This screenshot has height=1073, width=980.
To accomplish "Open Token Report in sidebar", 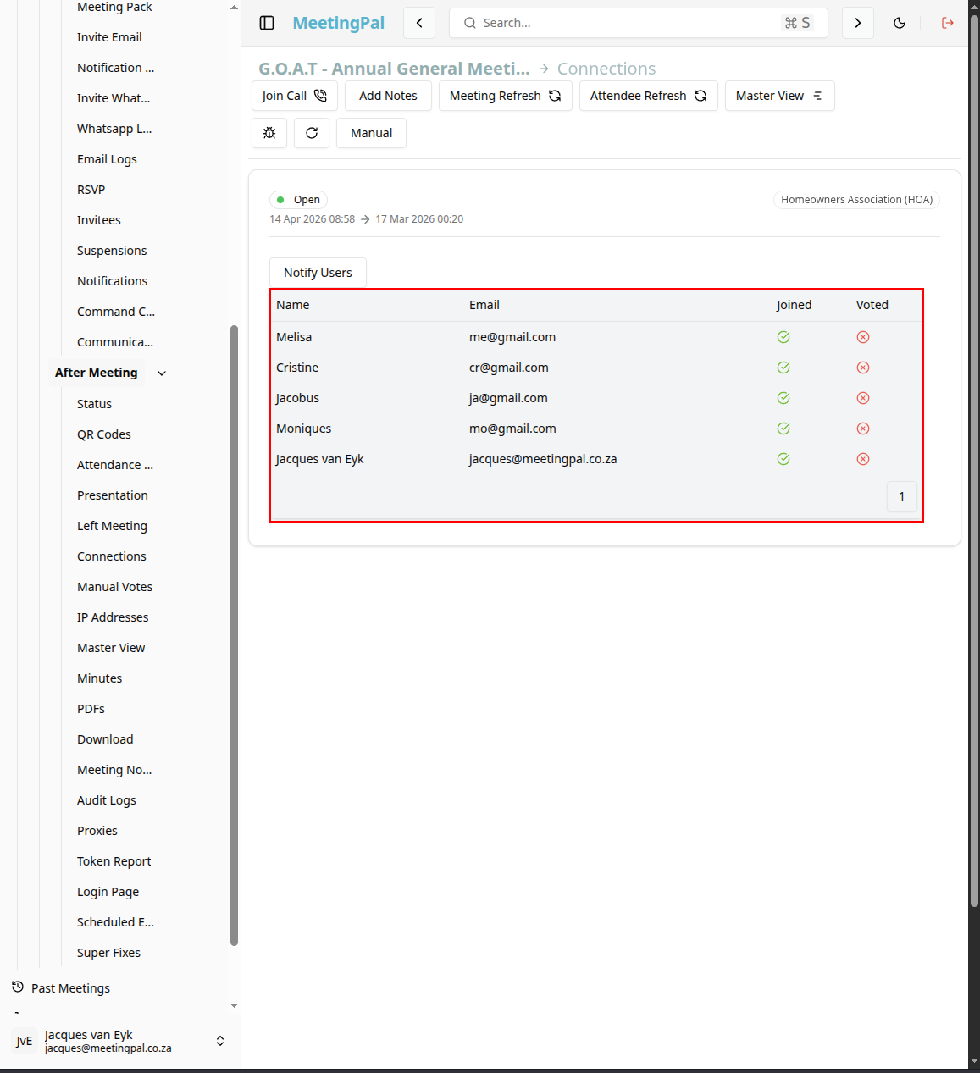I will pyautogui.click(x=114, y=861).
